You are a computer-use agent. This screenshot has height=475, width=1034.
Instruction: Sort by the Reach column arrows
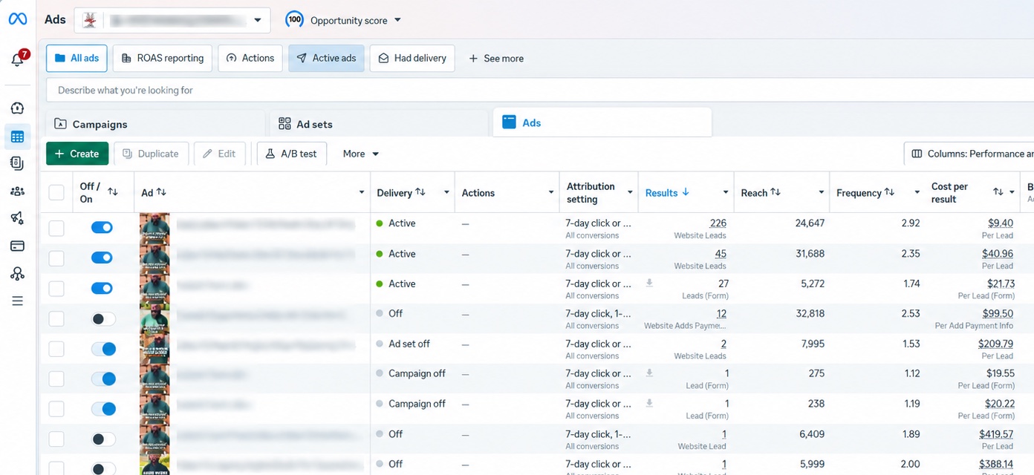tap(775, 192)
